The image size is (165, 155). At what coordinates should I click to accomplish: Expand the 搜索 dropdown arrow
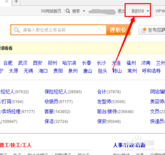(84, 11)
